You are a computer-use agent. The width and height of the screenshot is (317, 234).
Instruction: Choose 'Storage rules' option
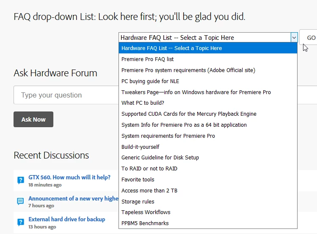click(x=208, y=201)
